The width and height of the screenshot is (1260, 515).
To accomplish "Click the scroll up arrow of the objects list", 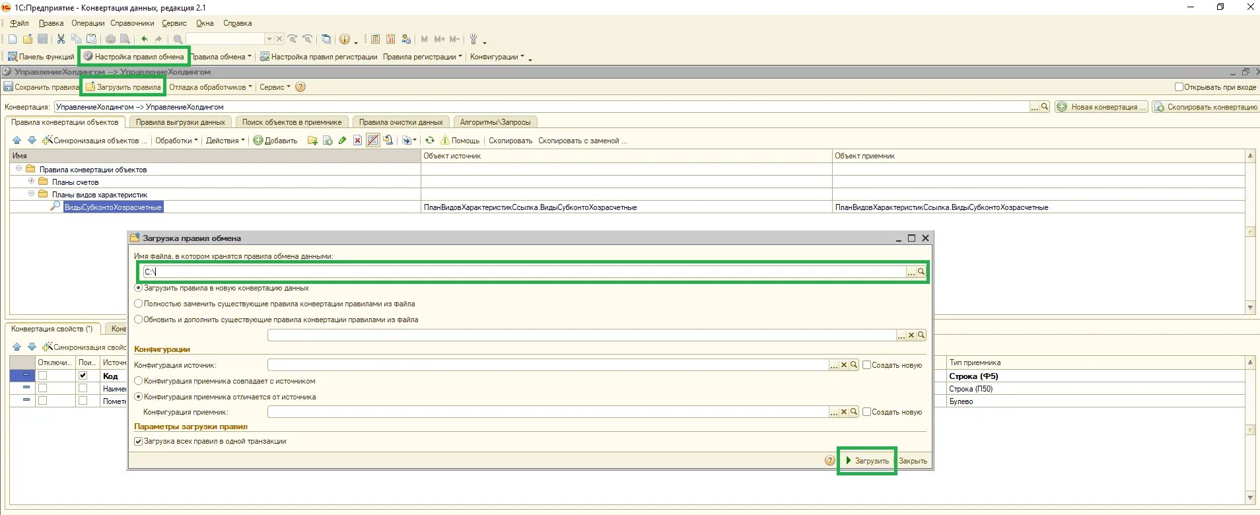I will (1250, 155).
